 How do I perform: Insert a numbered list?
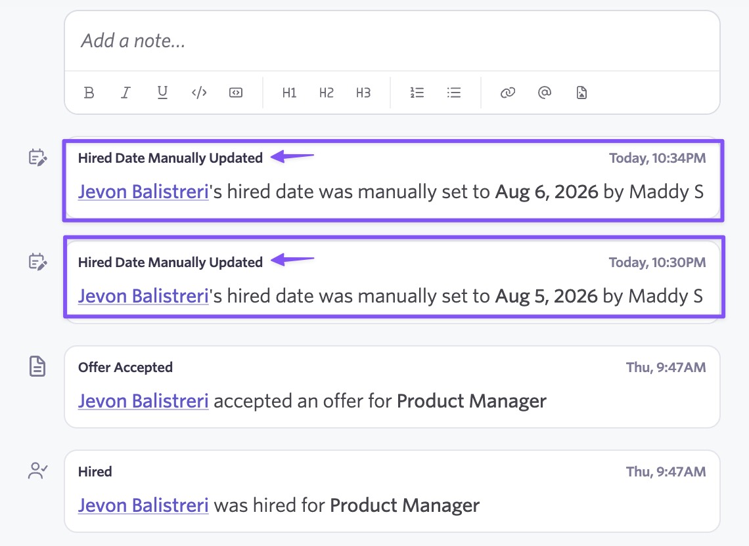[x=417, y=93]
